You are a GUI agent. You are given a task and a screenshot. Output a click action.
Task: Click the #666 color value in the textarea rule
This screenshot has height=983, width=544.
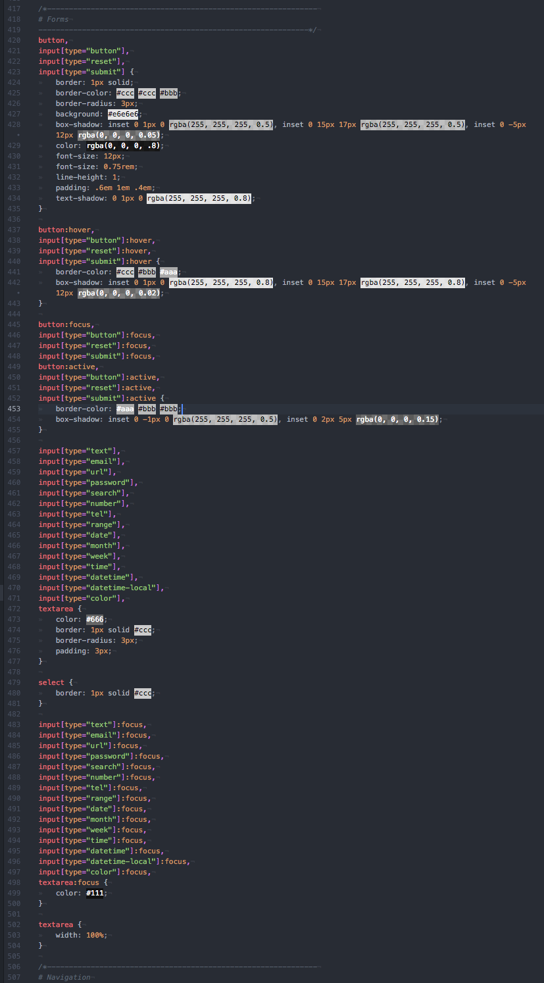tap(95, 618)
